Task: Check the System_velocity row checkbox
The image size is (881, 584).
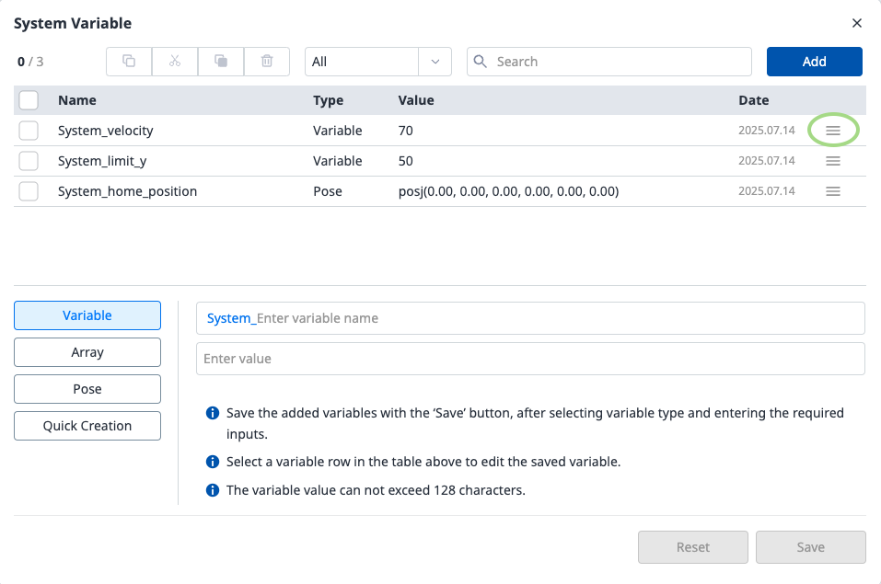Action: click(29, 131)
